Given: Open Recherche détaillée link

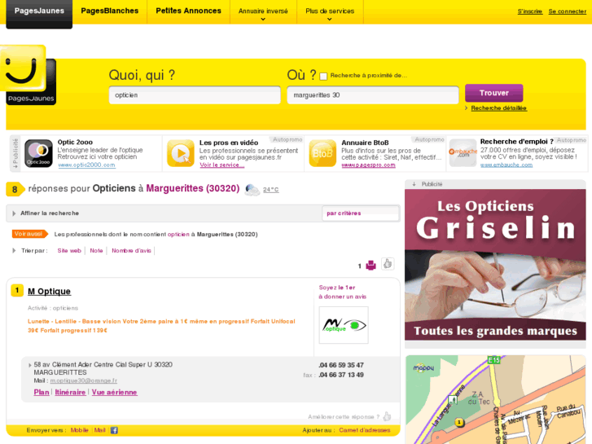Looking at the screenshot, I should (x=498, y=108).
